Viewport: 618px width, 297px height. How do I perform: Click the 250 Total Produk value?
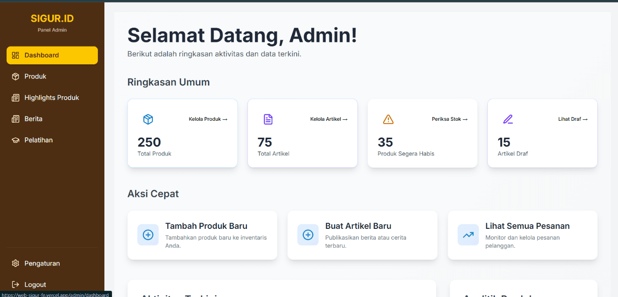click(x=149, y=142)
